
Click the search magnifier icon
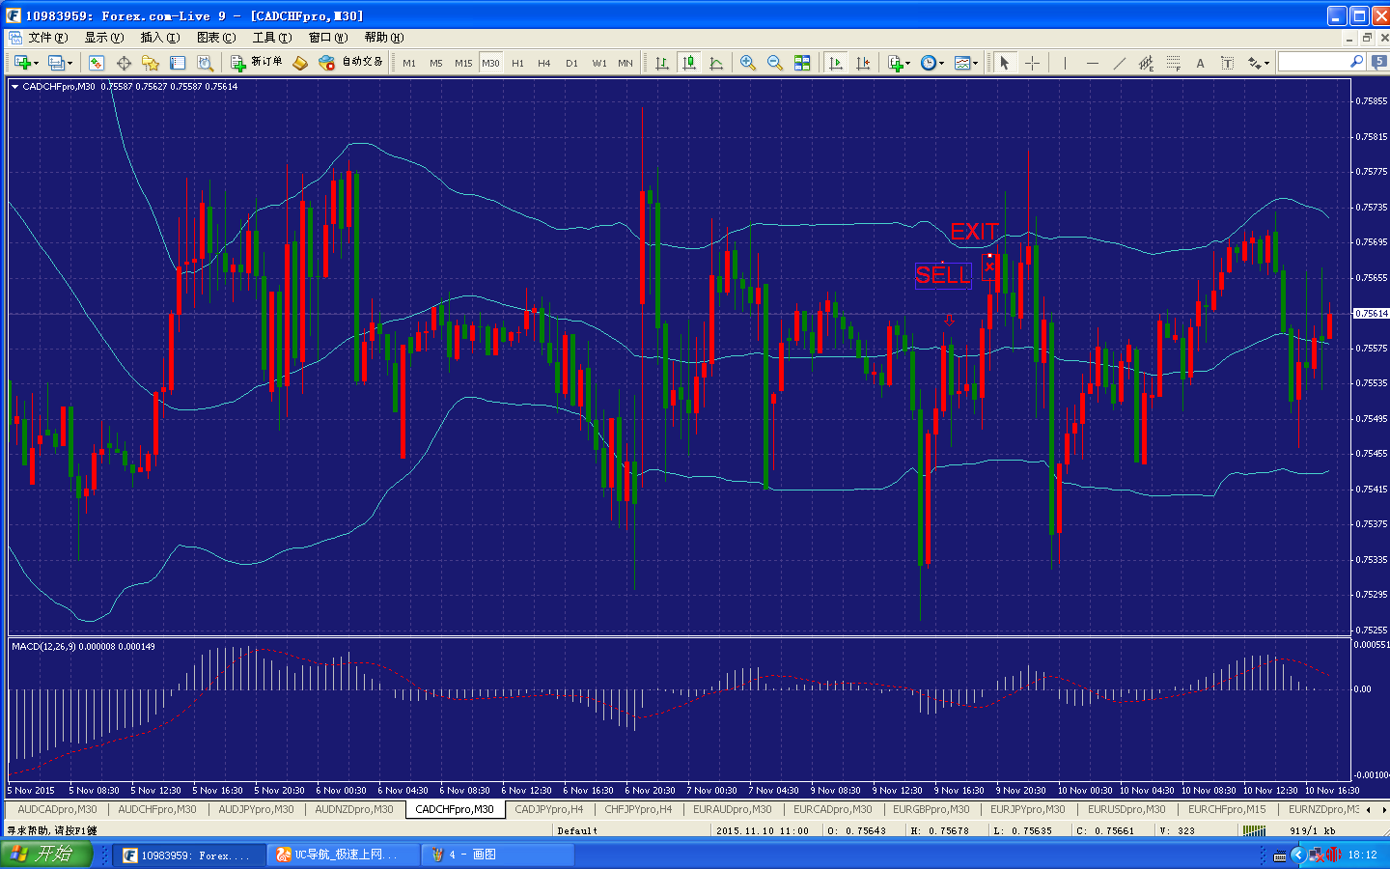[1356, 62]
